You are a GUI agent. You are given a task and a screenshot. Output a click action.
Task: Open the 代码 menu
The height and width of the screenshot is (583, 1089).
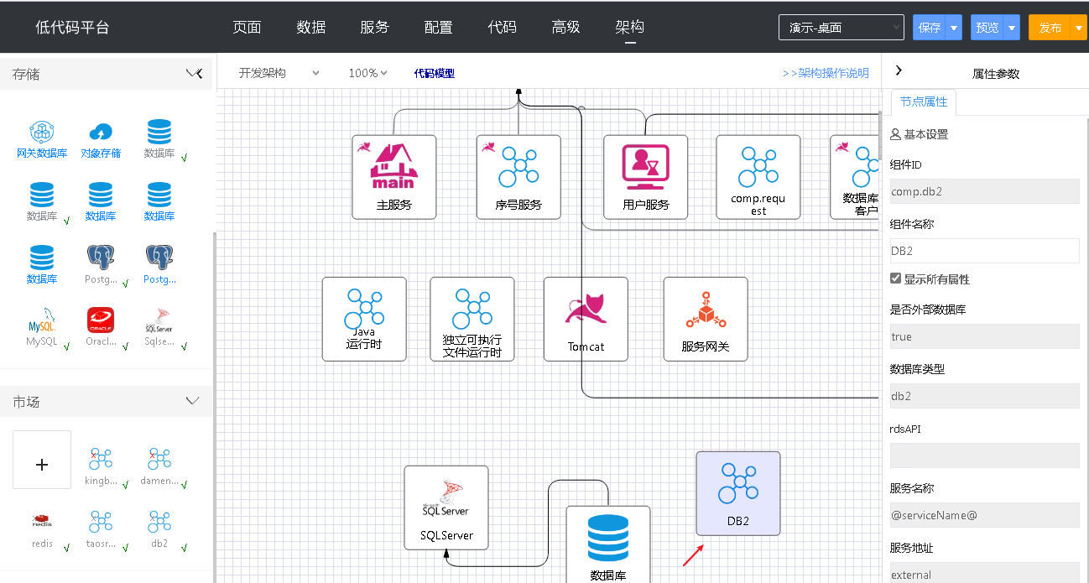click(x=502, y=27)
